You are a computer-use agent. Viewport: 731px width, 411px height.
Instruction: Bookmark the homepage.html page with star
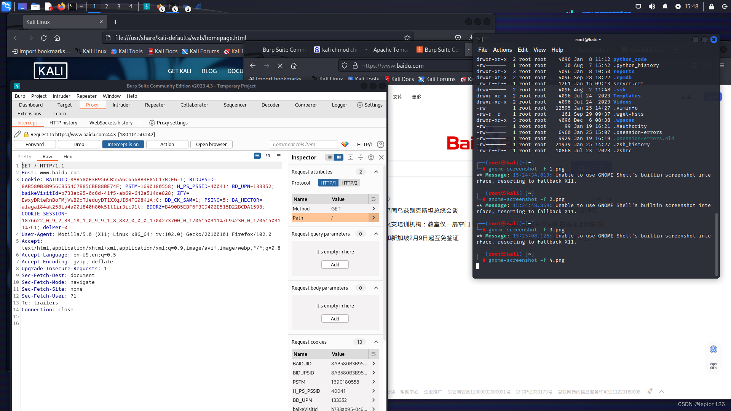[407, 38]
